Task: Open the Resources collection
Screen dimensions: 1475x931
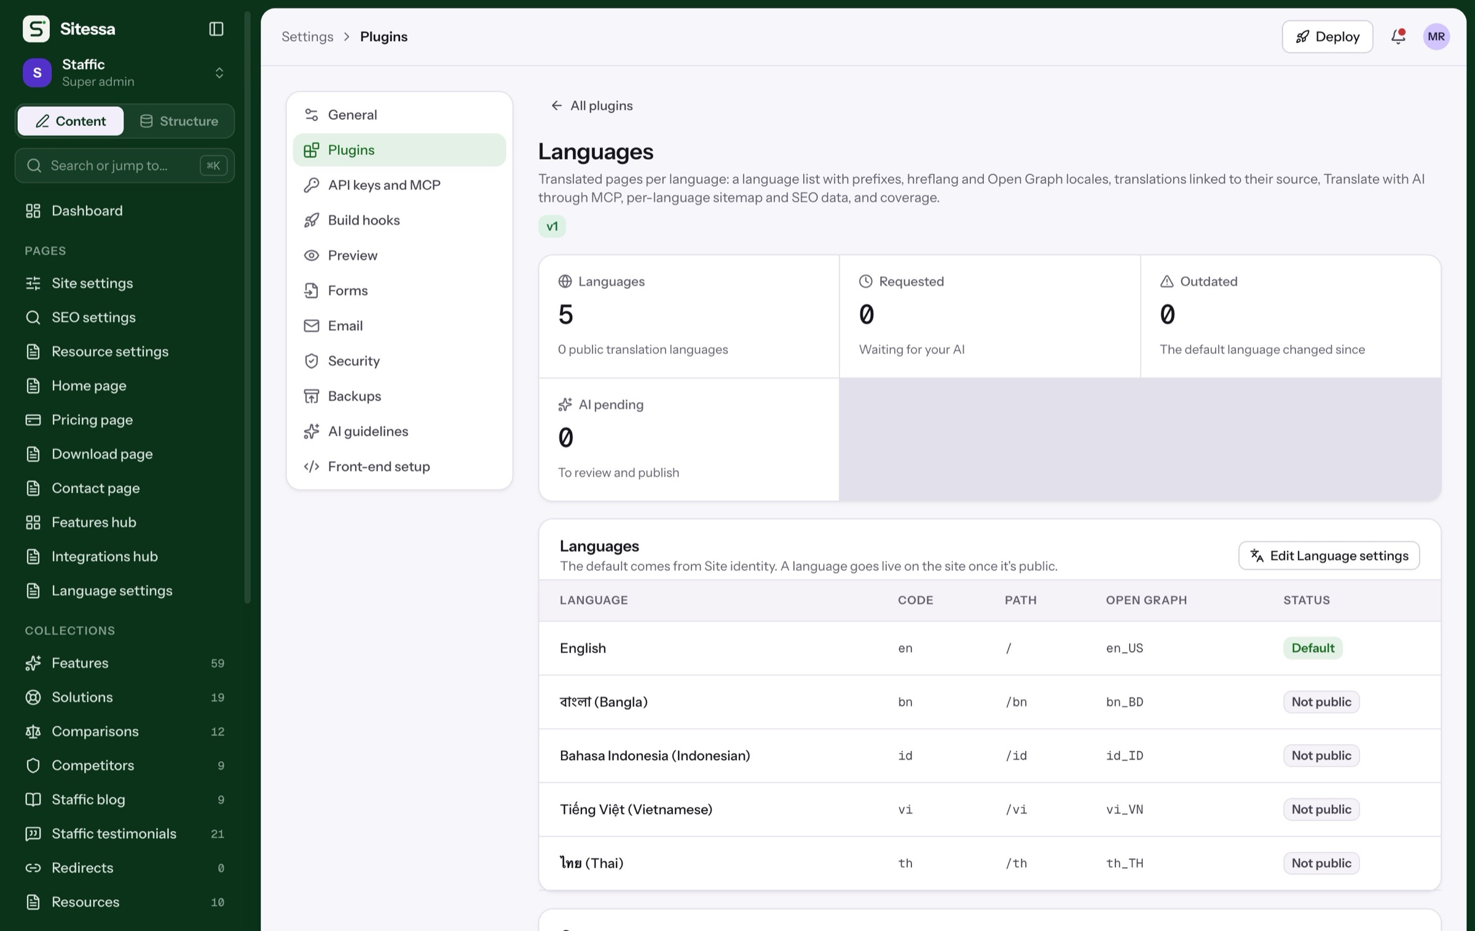Action: tap(125, 902)
